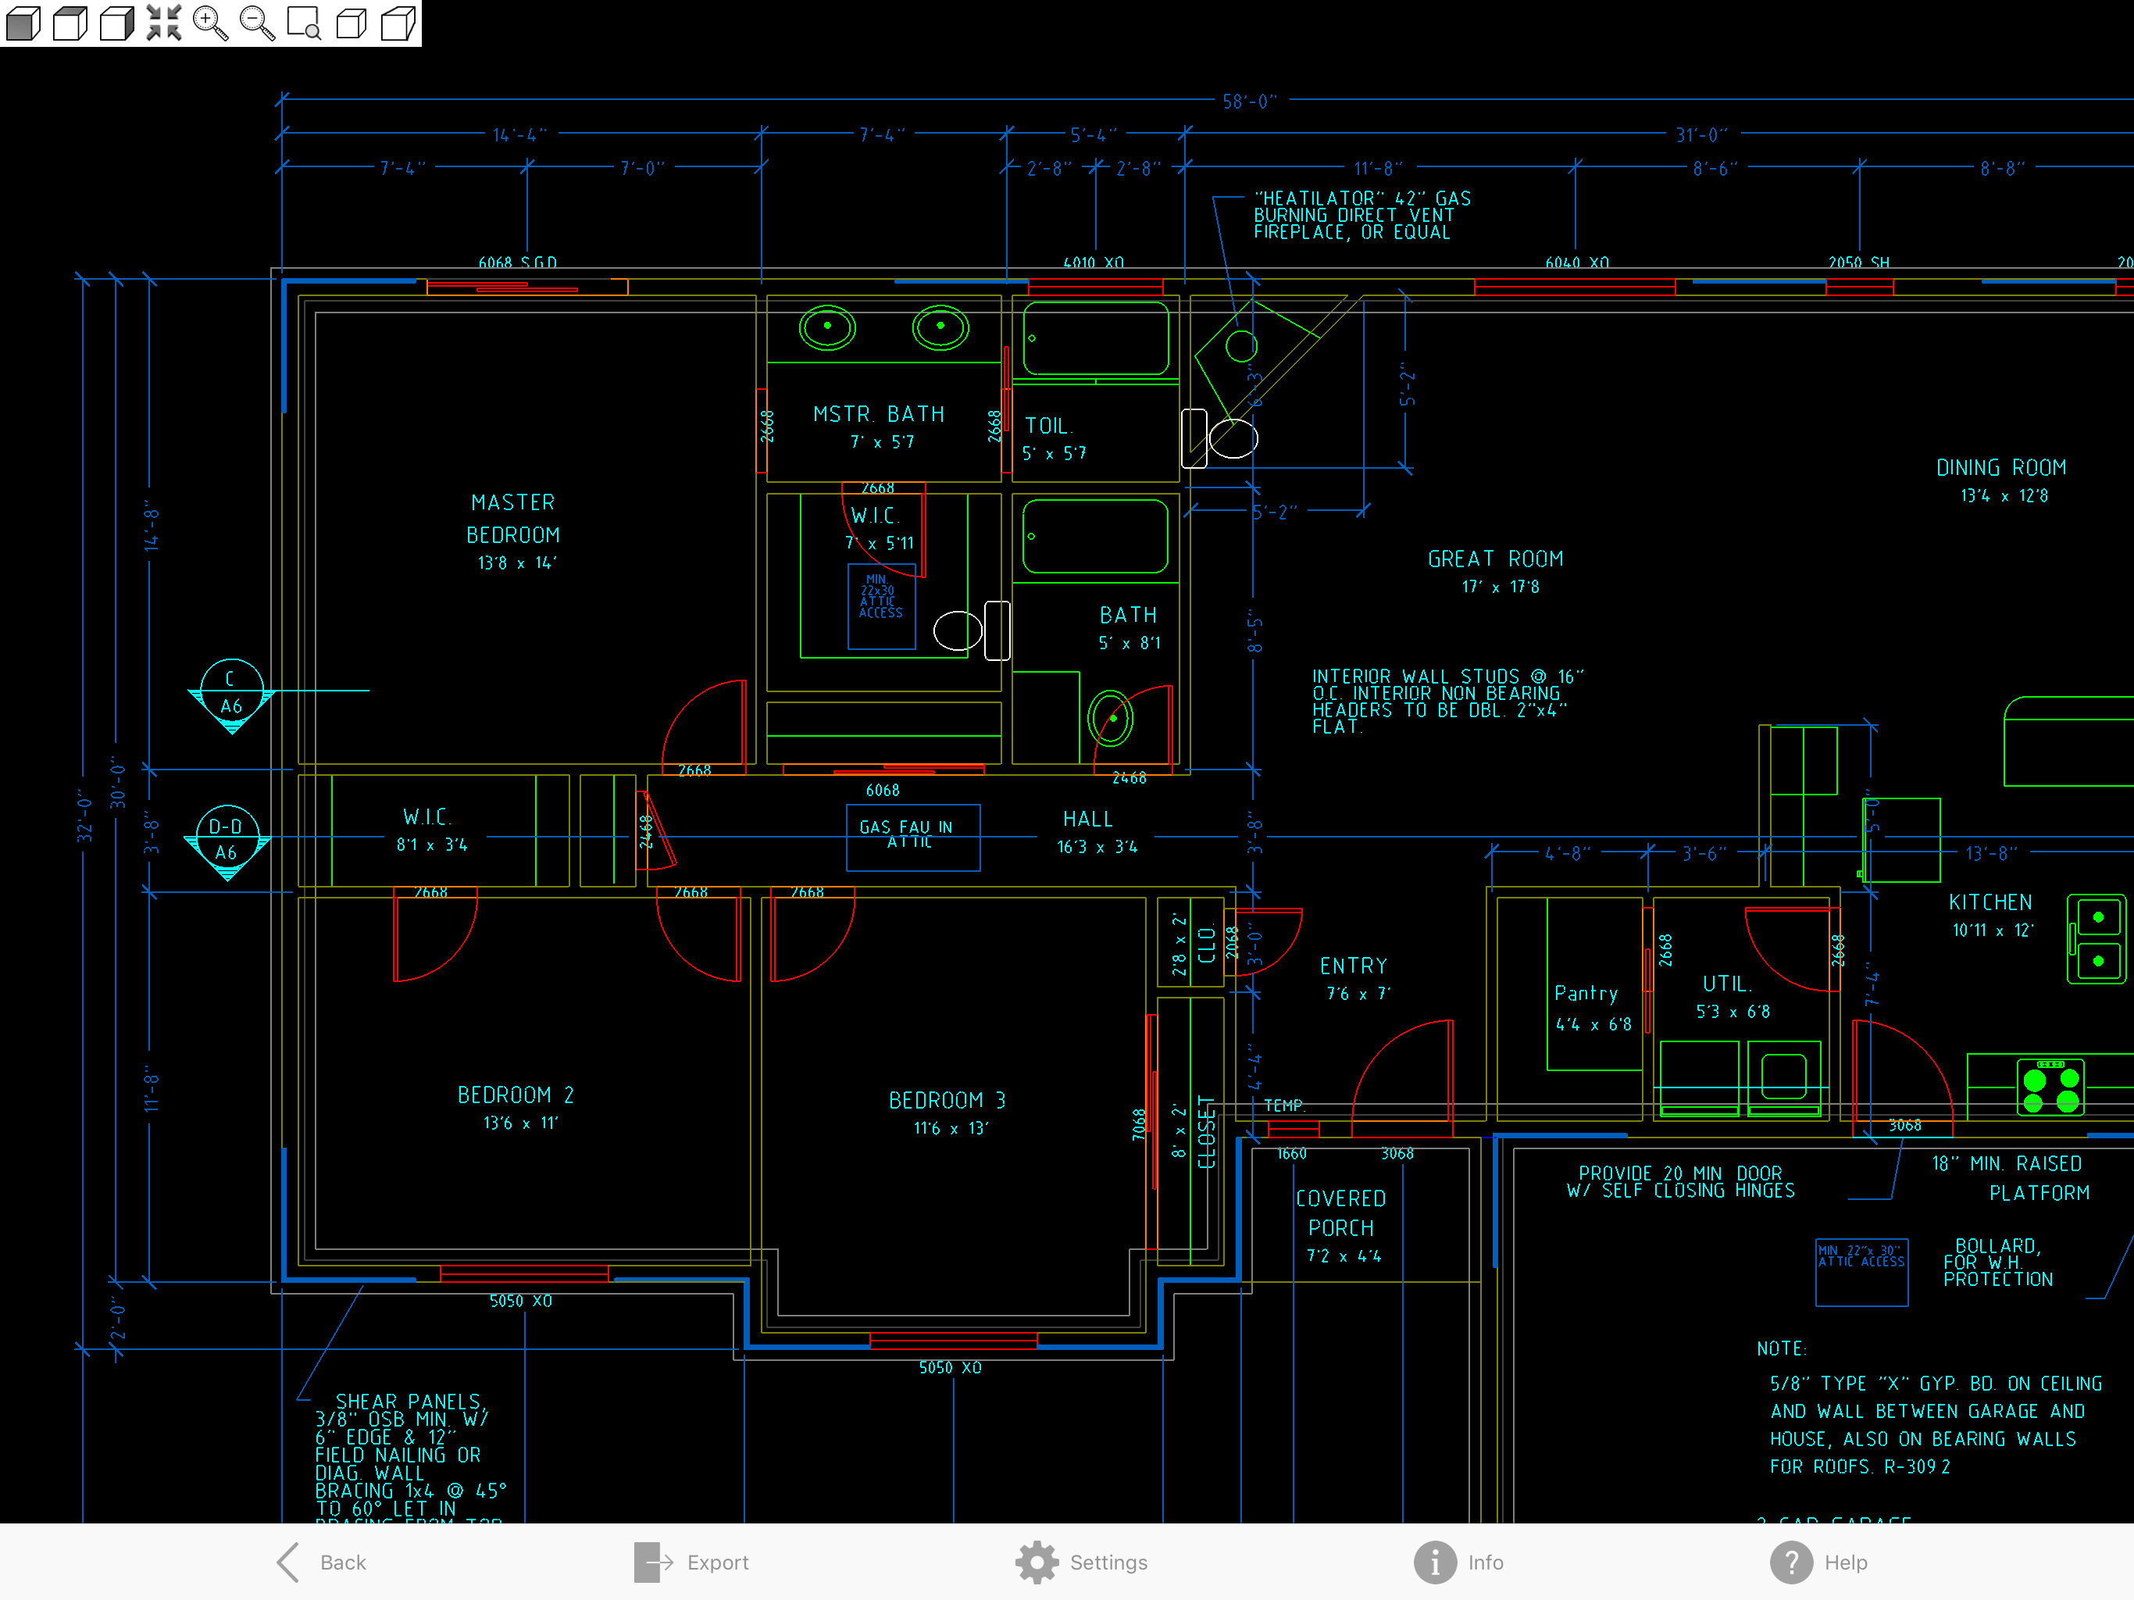The image size is (2134, 1600).
Task: Select the zoom window tool
Action: click(304, 22)
